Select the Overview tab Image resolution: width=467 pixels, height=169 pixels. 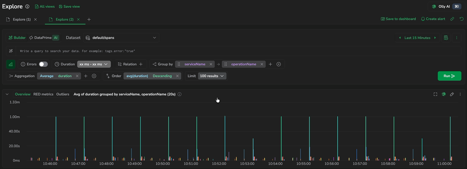point(23,94)
